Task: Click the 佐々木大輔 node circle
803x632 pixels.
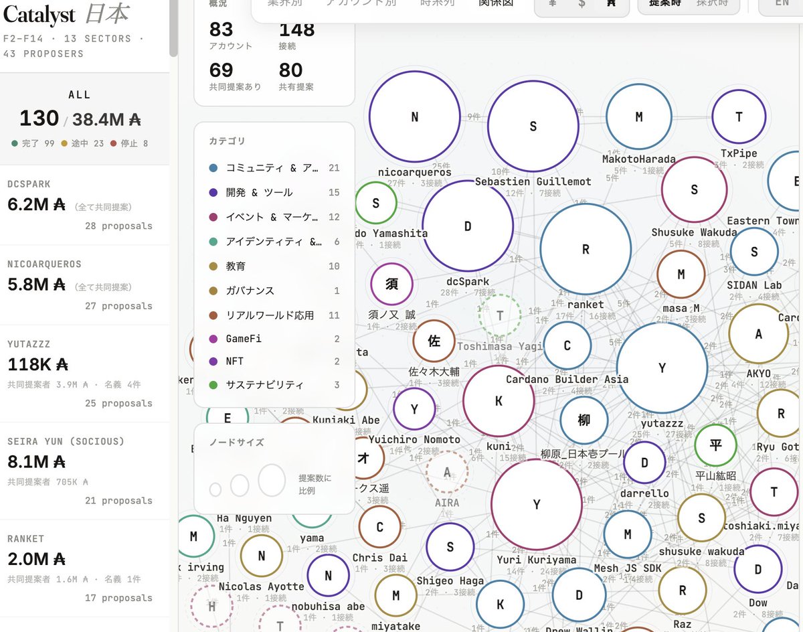Action: (x=434, y=341)
